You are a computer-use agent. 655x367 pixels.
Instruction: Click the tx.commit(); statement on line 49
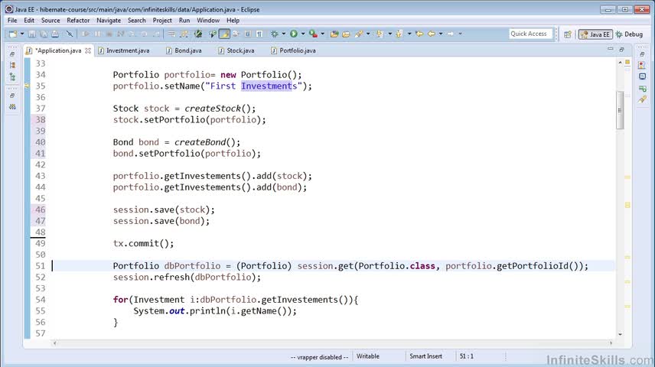click(x=143, y=243)
